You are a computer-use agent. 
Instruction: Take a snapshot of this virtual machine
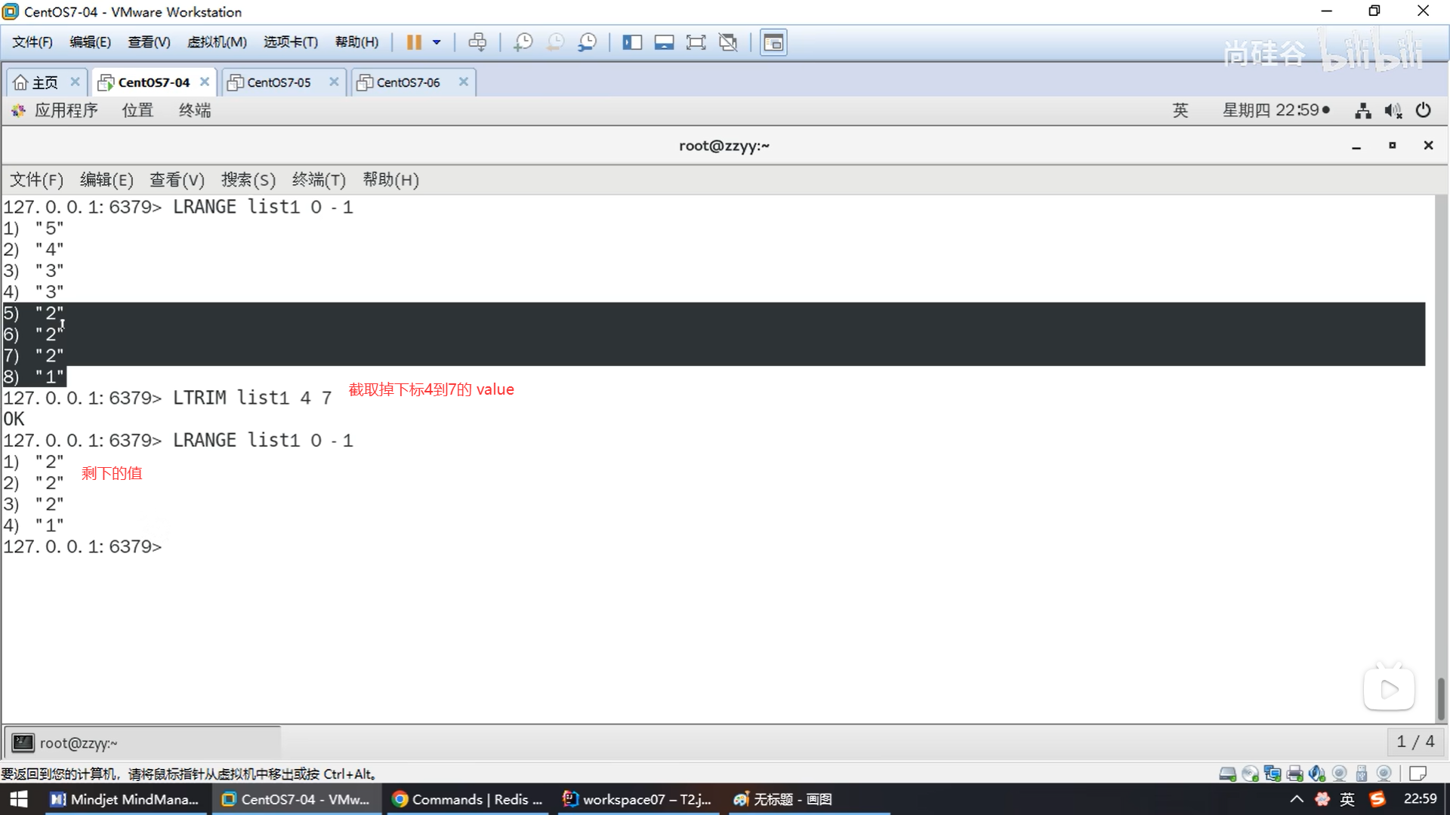click(523, 42)
